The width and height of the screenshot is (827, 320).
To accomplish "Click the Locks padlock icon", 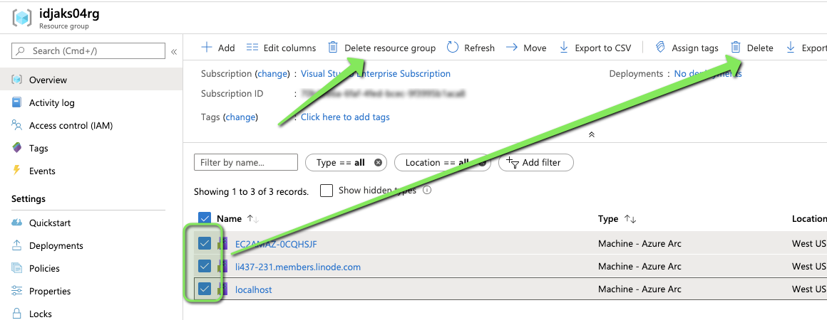I will coord(17,313).
